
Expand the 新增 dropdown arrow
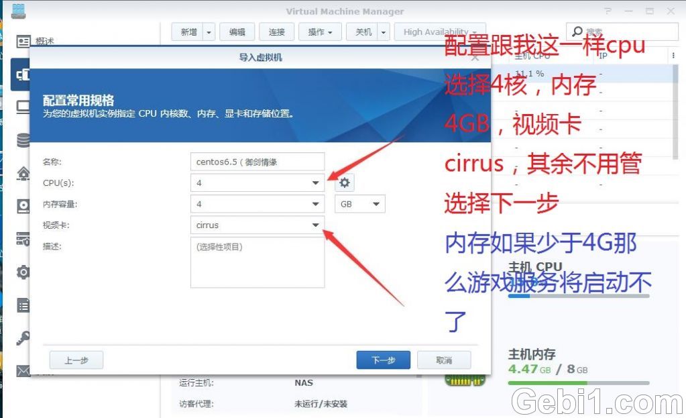click(208, 32)
